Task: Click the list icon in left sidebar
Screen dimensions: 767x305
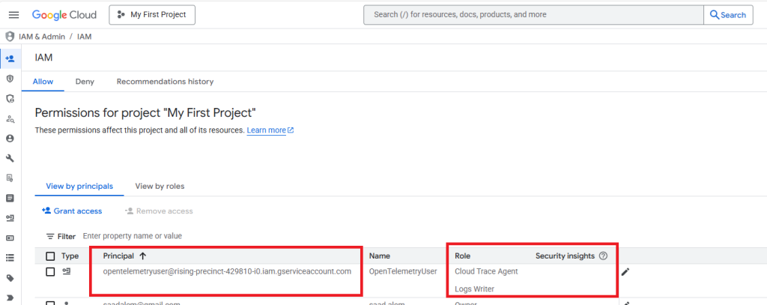Action: [10, 258]
